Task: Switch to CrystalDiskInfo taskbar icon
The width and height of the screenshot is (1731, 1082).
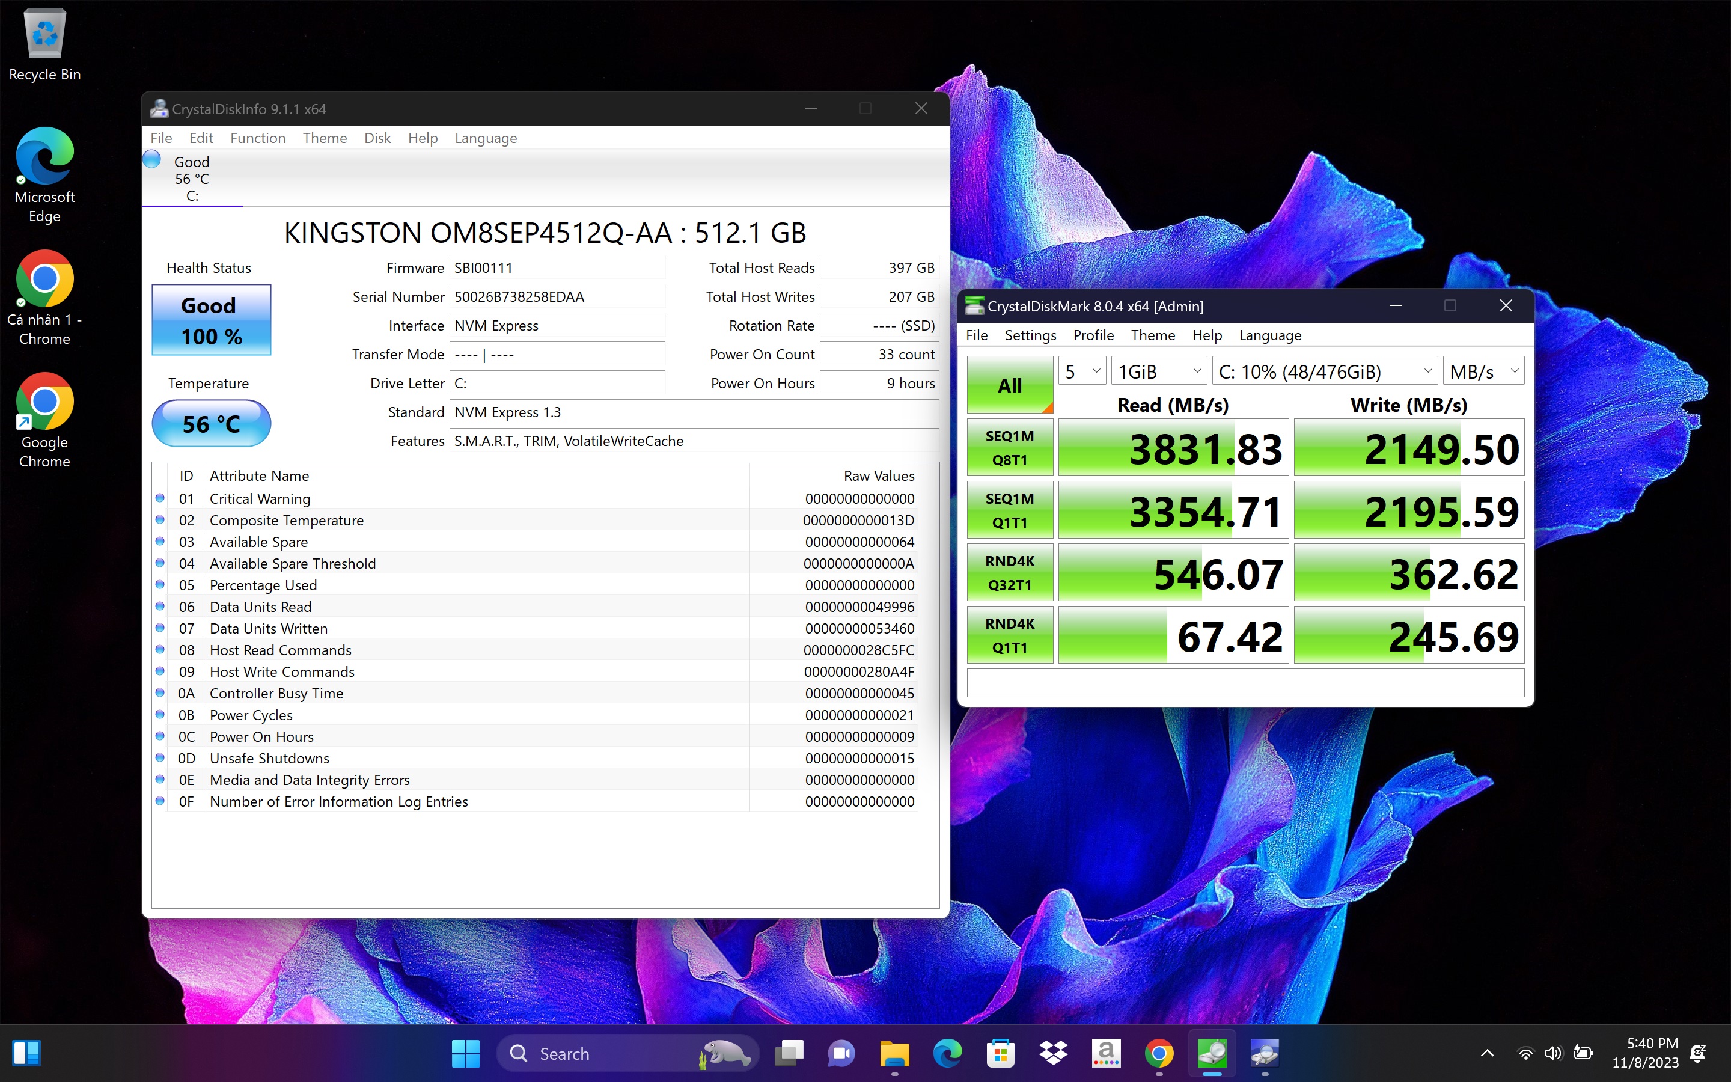Action: 1265,1053
